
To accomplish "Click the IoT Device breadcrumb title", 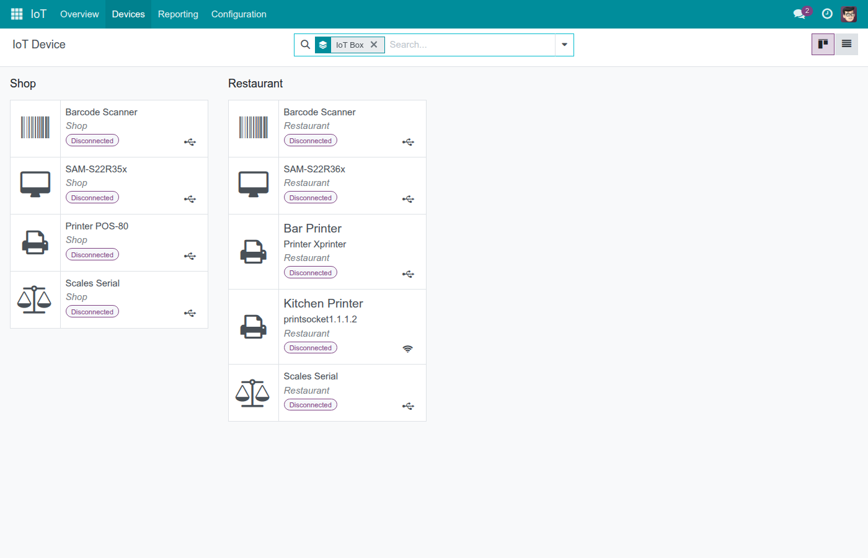I will point(39,45).
